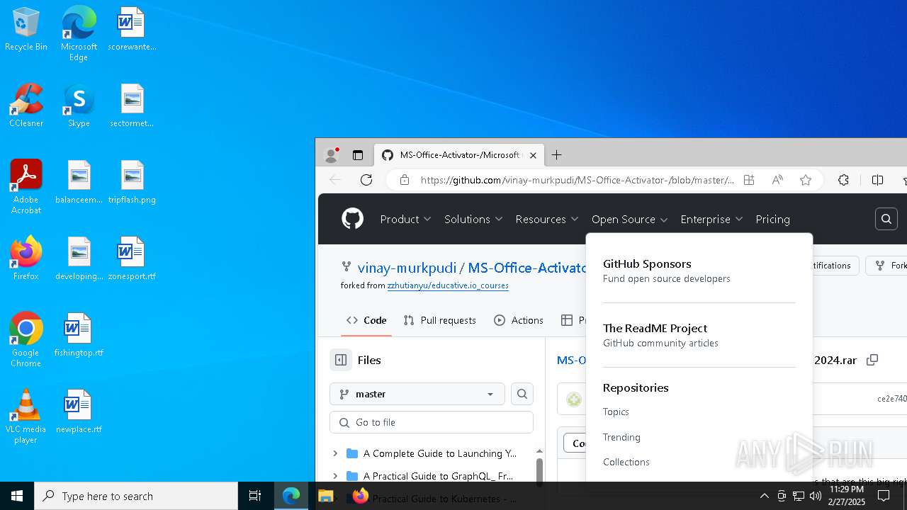Click Windows taskbar search box
This screenshot has height=510, width=907.
pos(136,496)
